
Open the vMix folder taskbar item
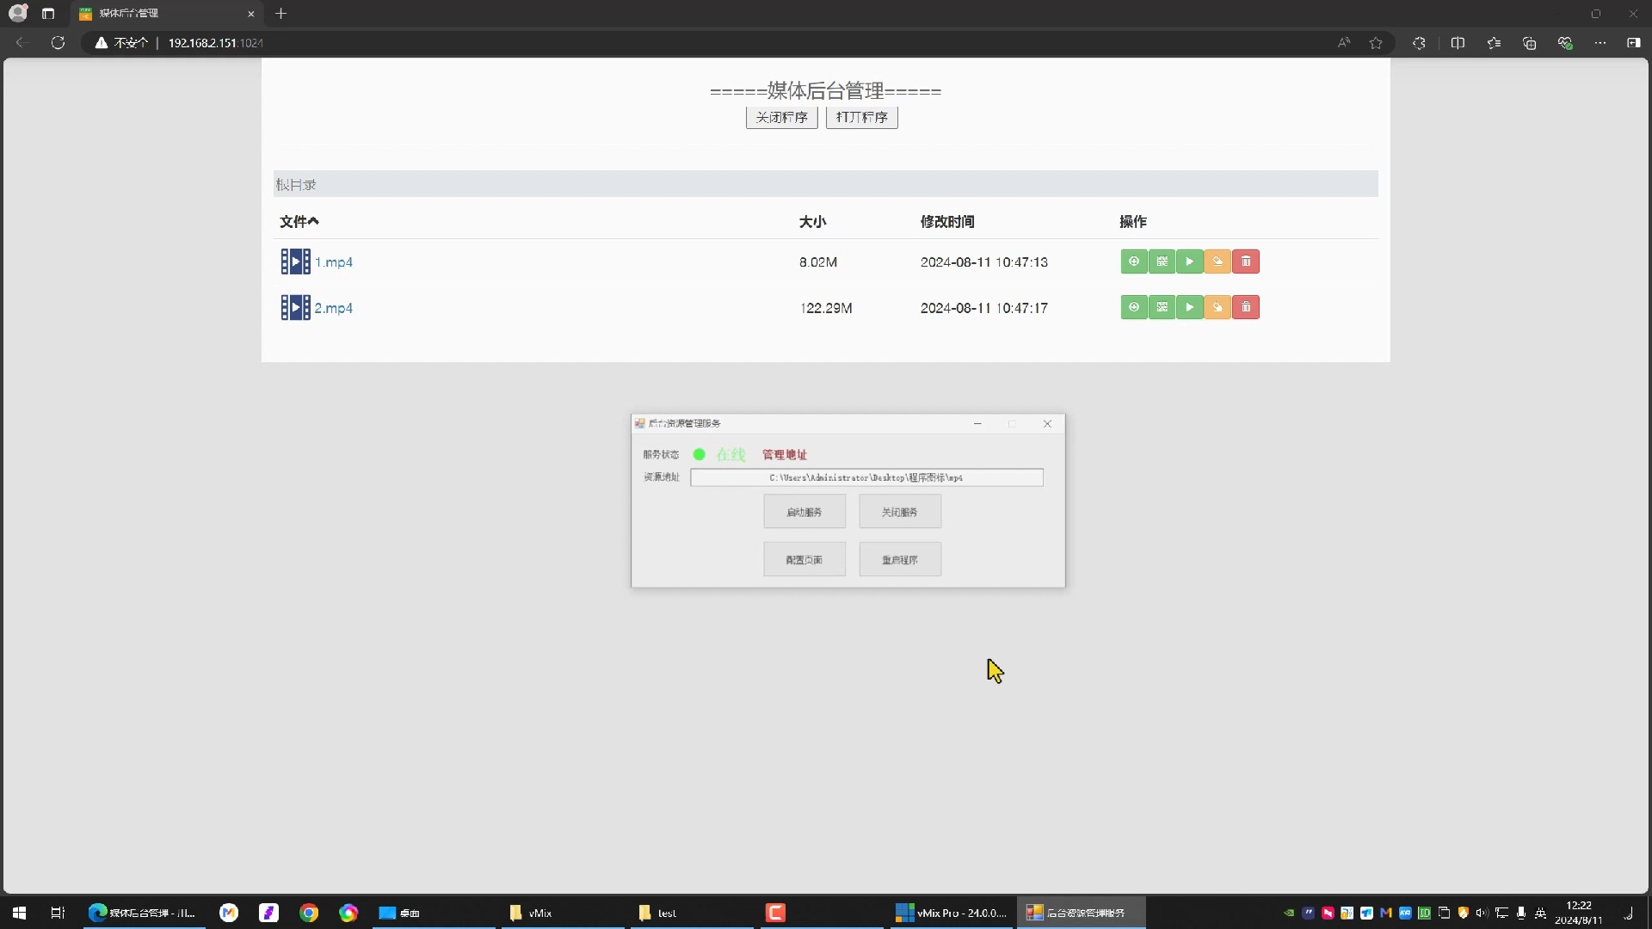[562, 913]
